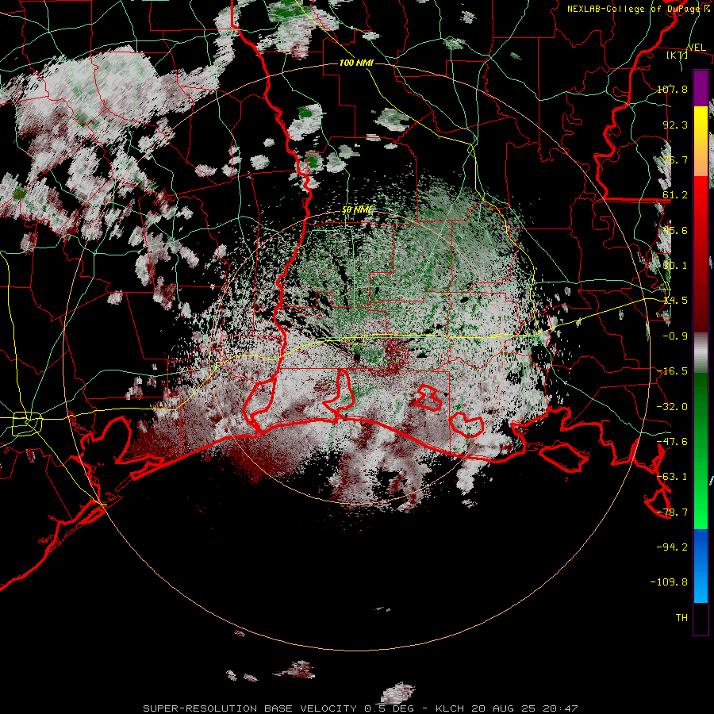714x714 pixels.
Task: Click the 45.6 velocity scale value
Action: click(x=675, y=230)
